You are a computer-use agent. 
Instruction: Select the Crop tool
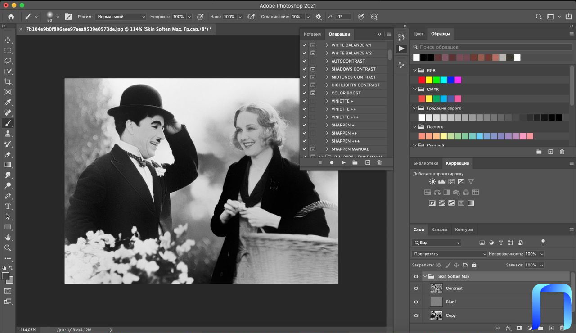(x=8, y=81)
